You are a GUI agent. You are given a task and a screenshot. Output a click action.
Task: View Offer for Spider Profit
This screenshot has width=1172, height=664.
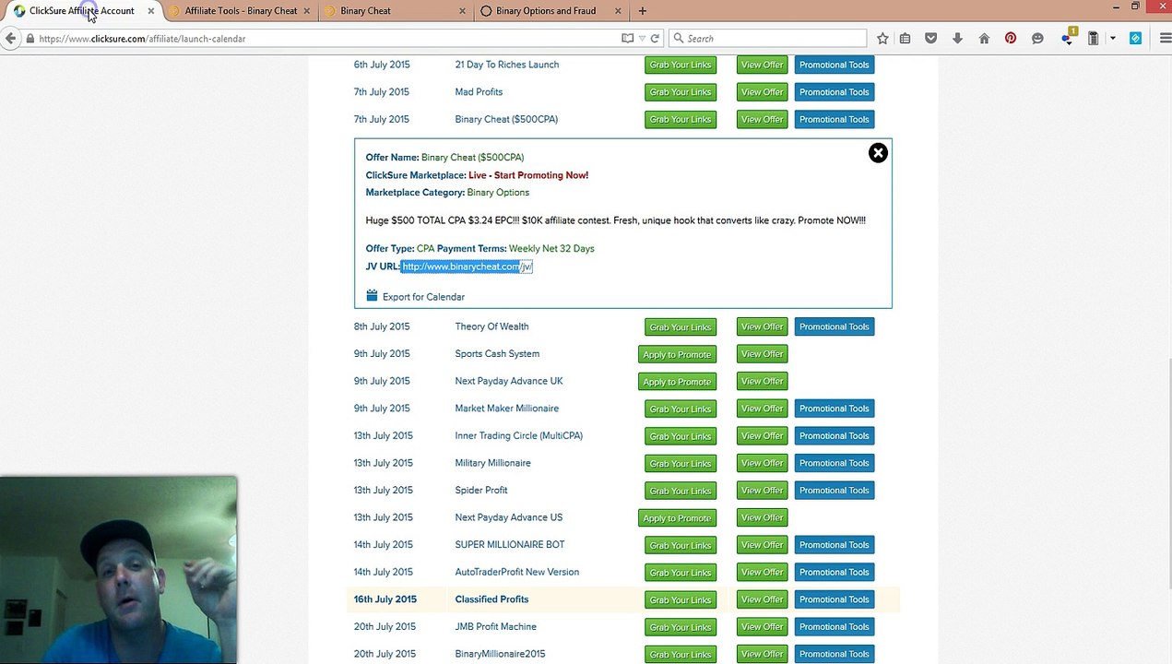(x=763, y=490)
